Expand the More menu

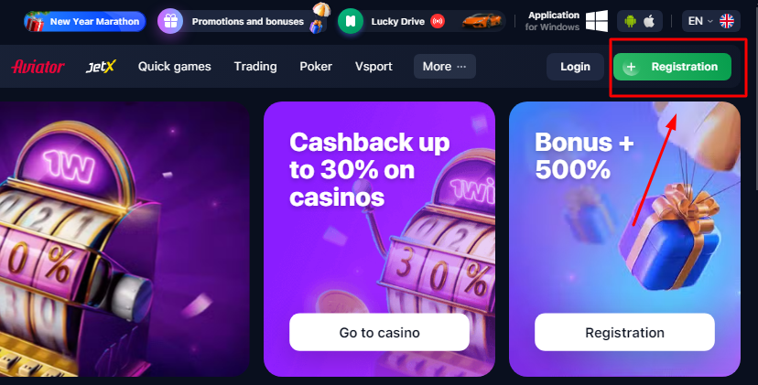click(445, 67)
